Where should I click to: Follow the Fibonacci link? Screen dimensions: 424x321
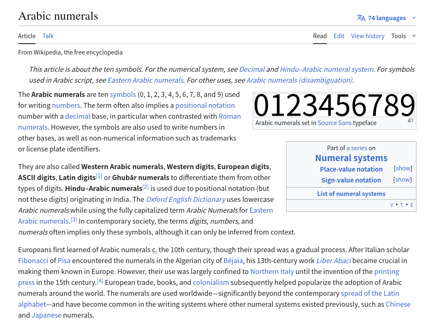pos(33,261)
